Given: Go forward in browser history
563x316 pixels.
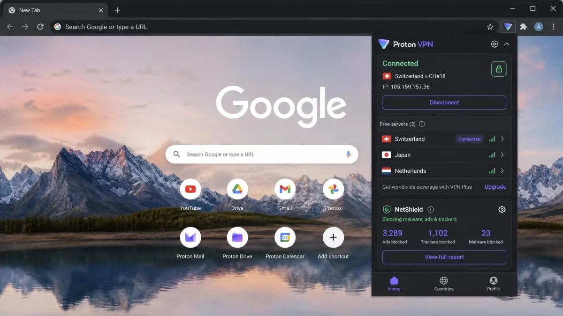Looking at the screenshot, I should pyautogui.click(x=25, y=27).
